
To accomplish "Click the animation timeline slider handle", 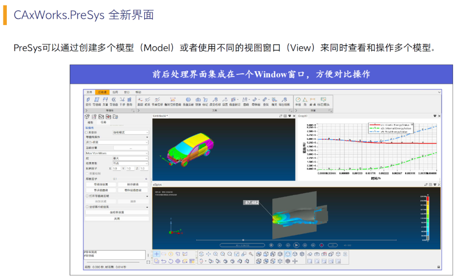I will tap(243, 240).
